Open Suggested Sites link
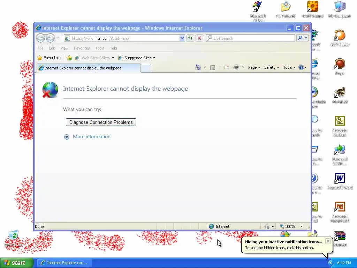Viewport: 357px width, 268px height. 135,58
